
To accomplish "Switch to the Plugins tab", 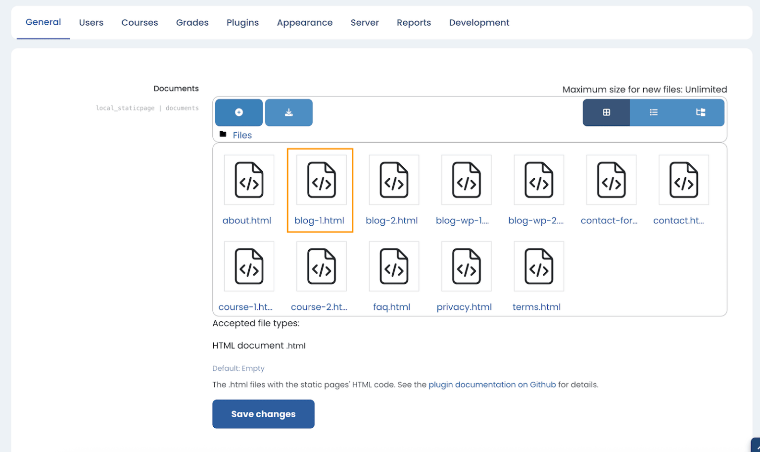I will point(242,22).
